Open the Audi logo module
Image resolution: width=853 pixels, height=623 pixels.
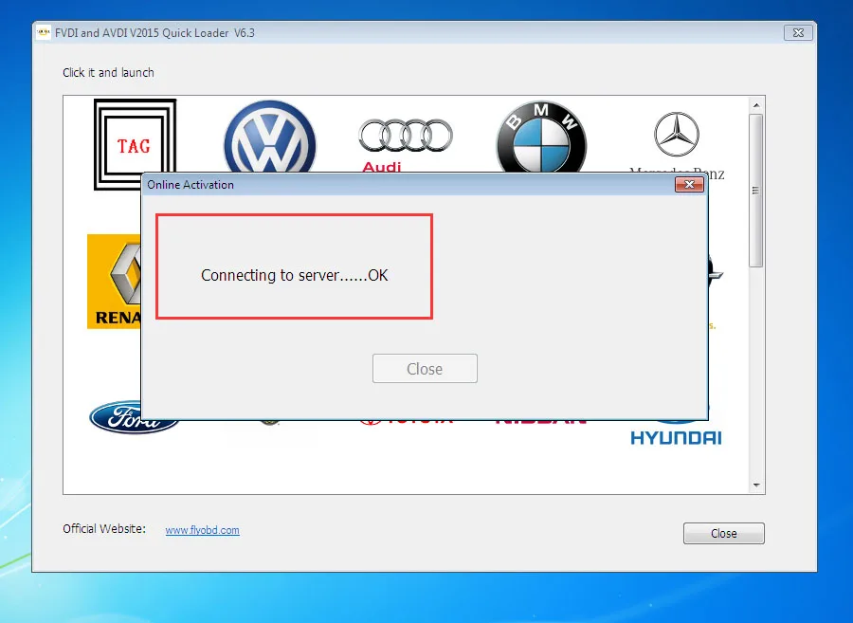406,145
